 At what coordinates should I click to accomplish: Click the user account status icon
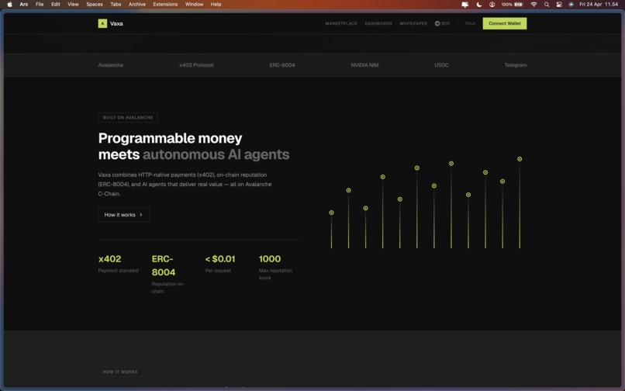[x=492, y=5]
